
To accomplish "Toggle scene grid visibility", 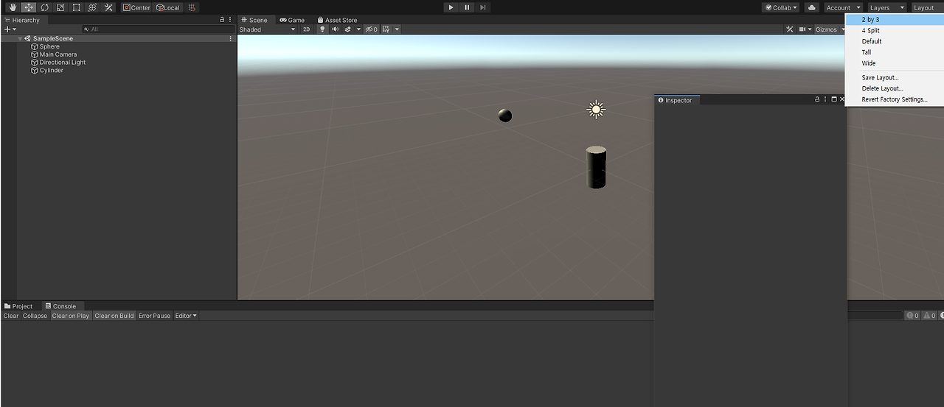I will 386,29.
